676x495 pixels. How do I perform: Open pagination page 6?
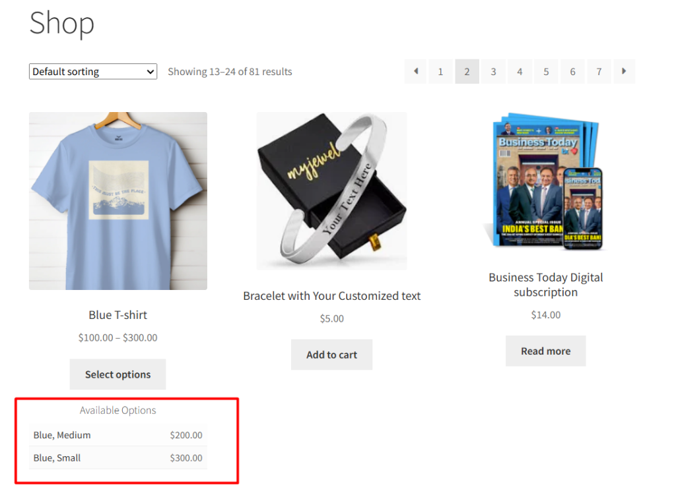point(572,71)
